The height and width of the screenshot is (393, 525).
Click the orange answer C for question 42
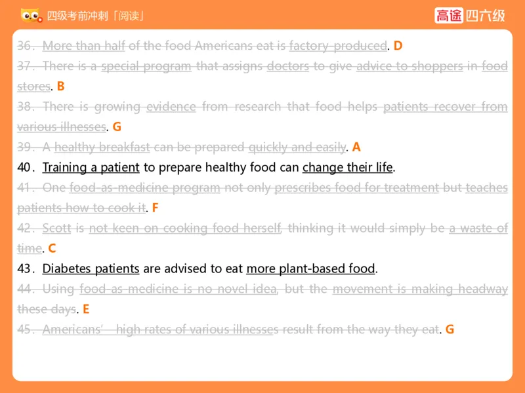click(52, 248)
